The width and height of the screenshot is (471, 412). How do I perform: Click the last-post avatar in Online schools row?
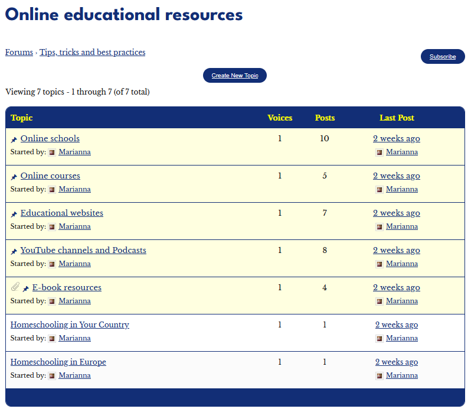380,153
